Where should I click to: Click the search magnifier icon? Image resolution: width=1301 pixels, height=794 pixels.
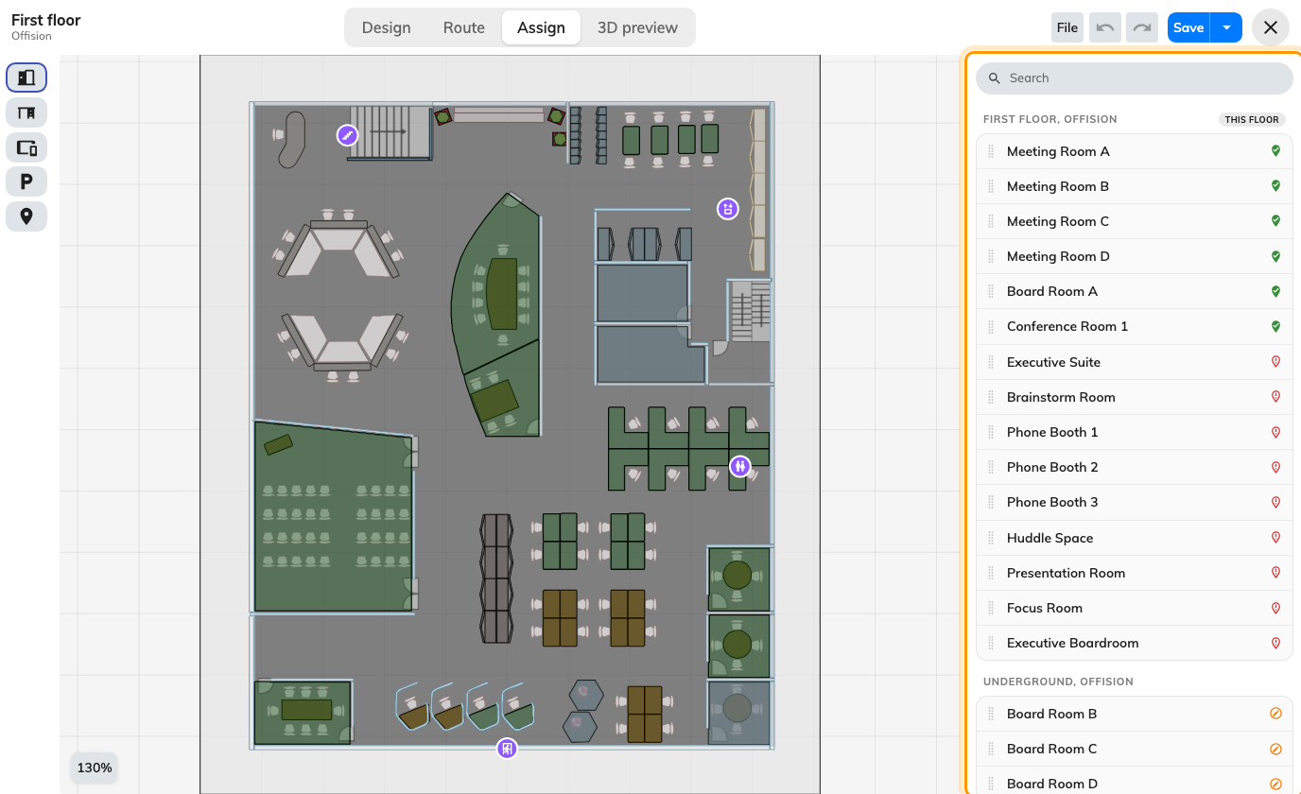tap(994, 78)
